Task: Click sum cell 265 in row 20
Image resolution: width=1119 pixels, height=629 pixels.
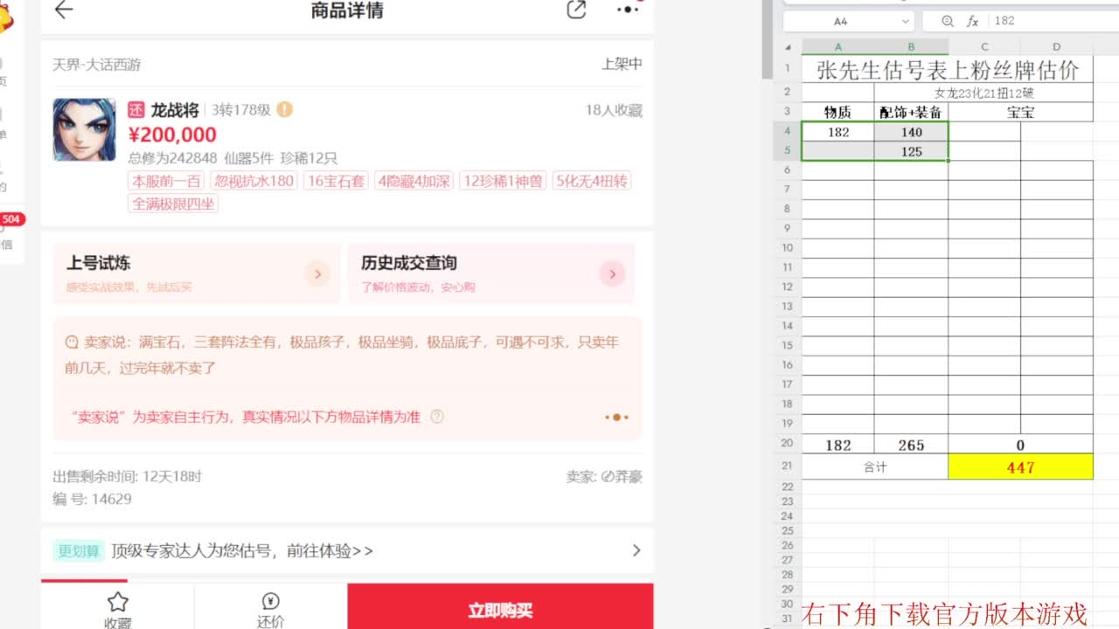Action: 911,445
